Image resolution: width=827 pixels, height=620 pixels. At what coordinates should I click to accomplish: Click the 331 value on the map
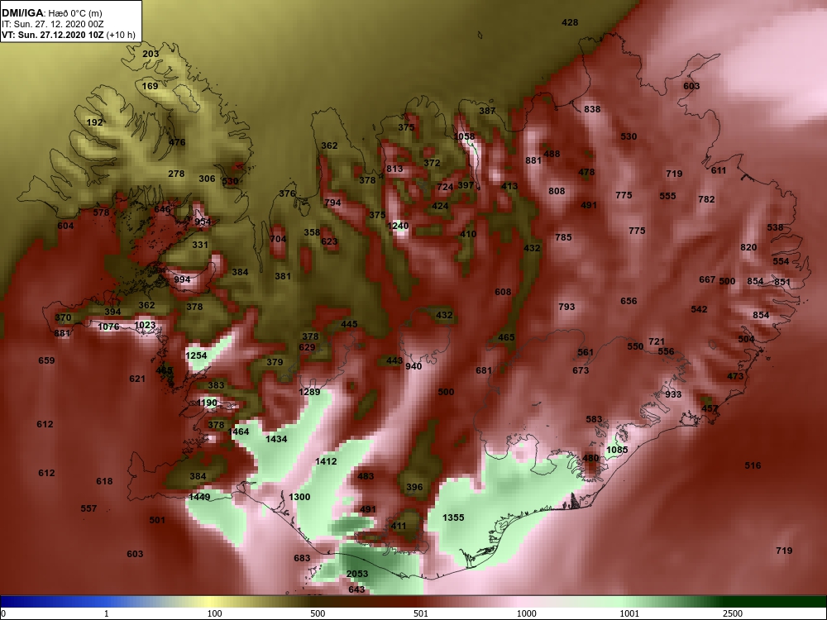click(x=200, y=246)
